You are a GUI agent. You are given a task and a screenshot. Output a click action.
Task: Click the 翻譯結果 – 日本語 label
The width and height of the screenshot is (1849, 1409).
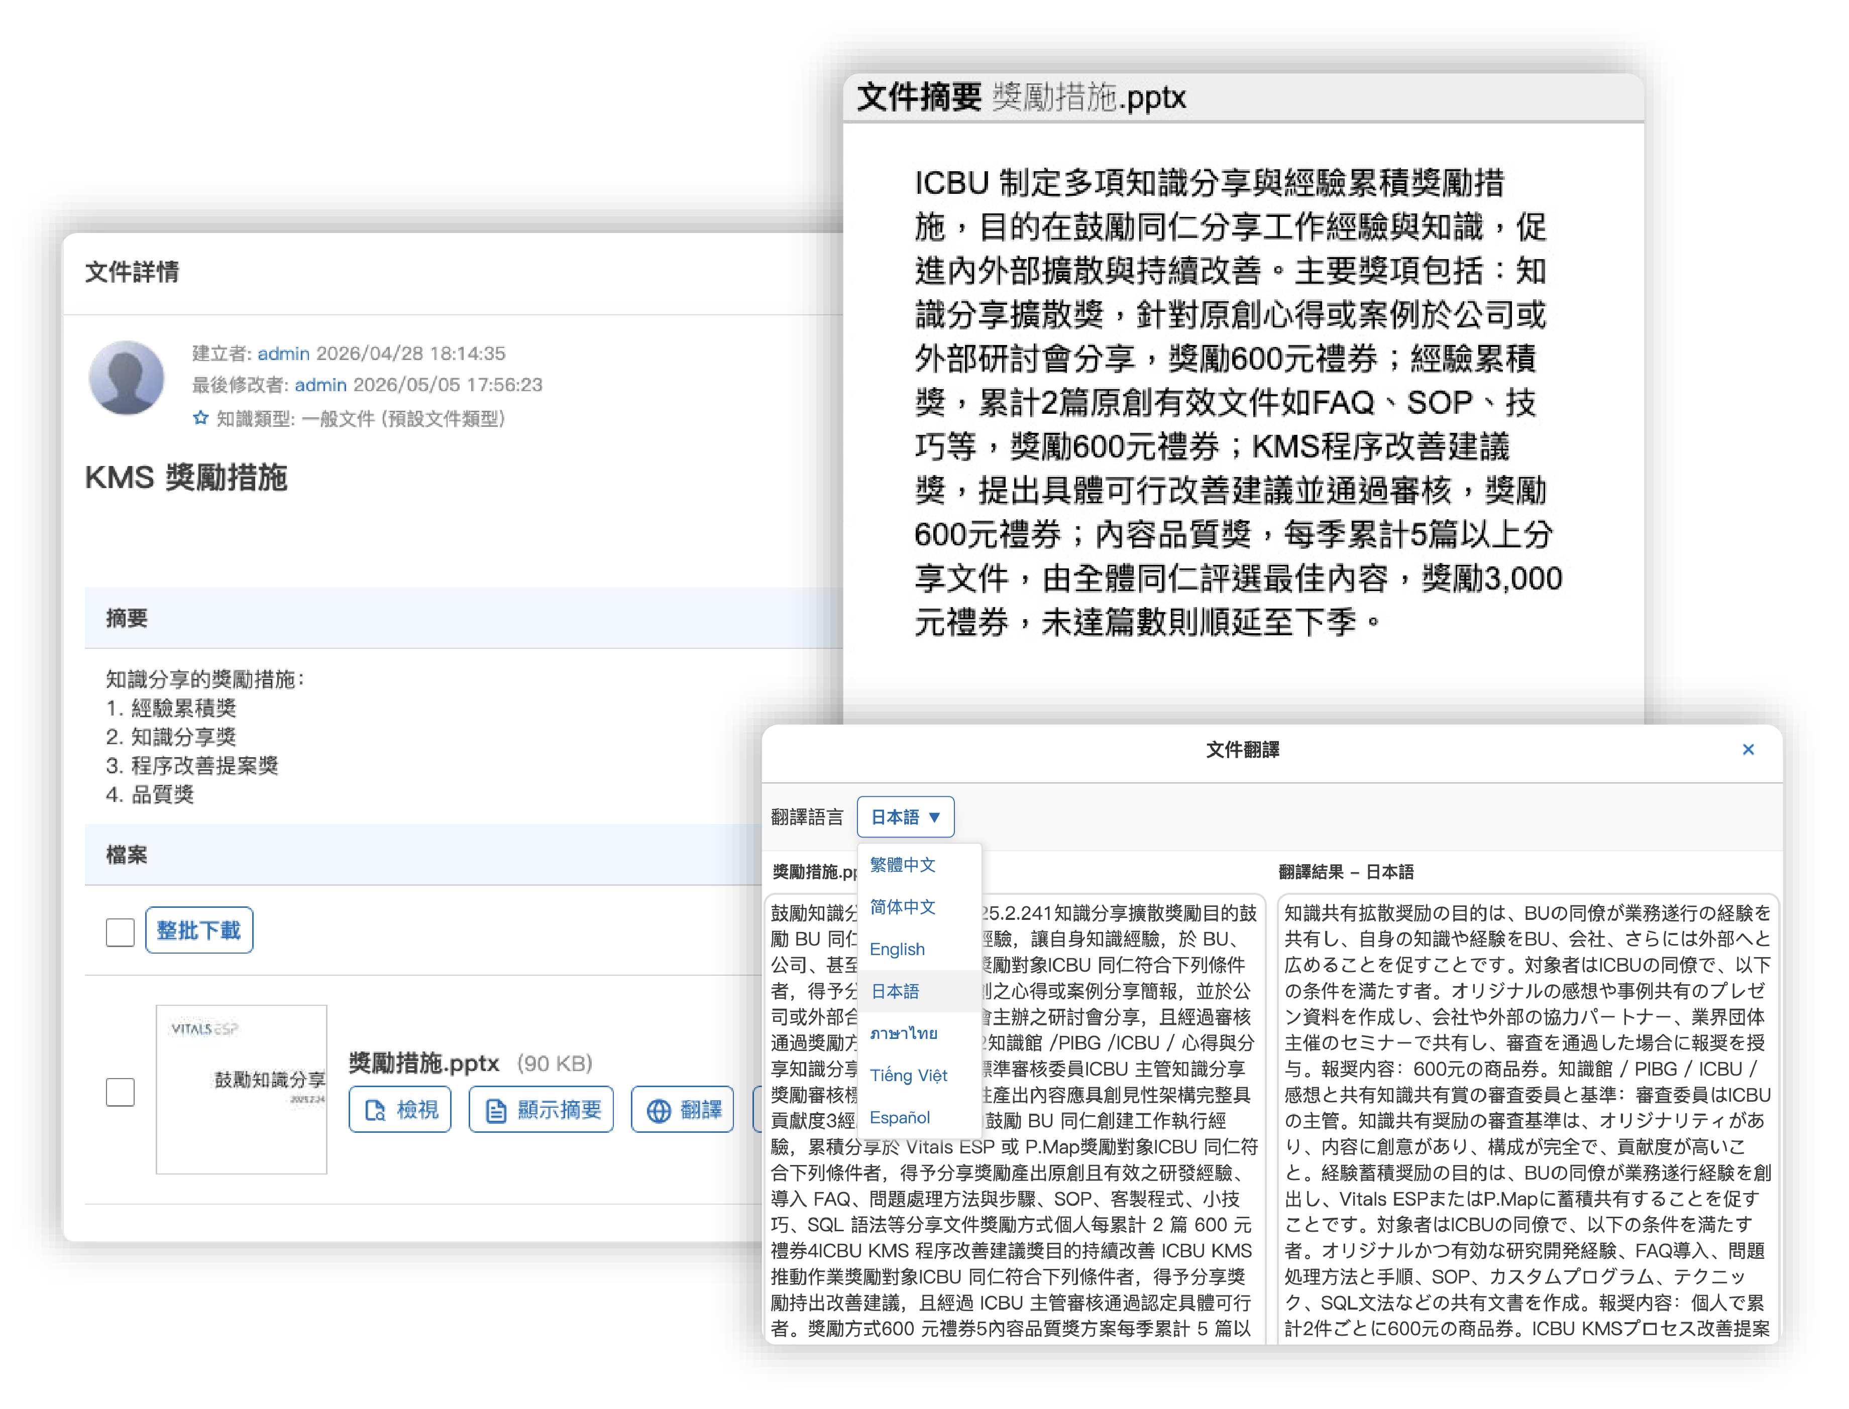(1346, 872)
